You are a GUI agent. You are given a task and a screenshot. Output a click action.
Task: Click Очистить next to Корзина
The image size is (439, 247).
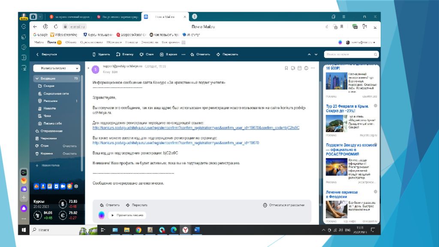[x=69, y=154]
